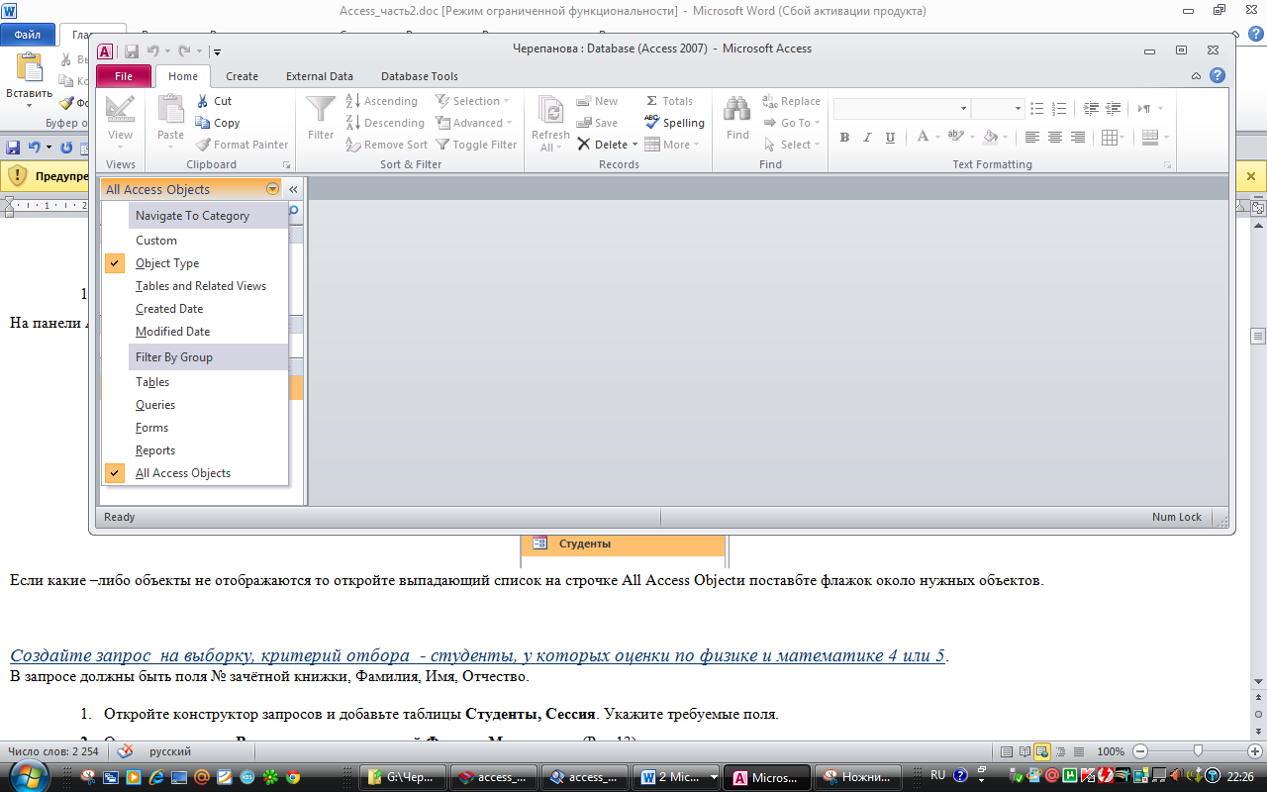The image size is (1267, 792).
Task: Click font color button in Access ribbon
Action: 923,138
